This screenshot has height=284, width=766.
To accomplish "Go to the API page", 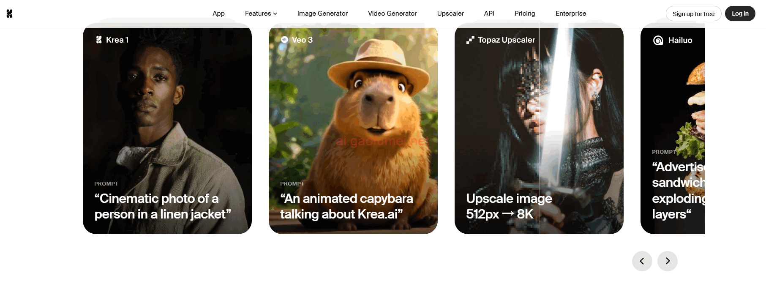I will (x=489, y=14).
